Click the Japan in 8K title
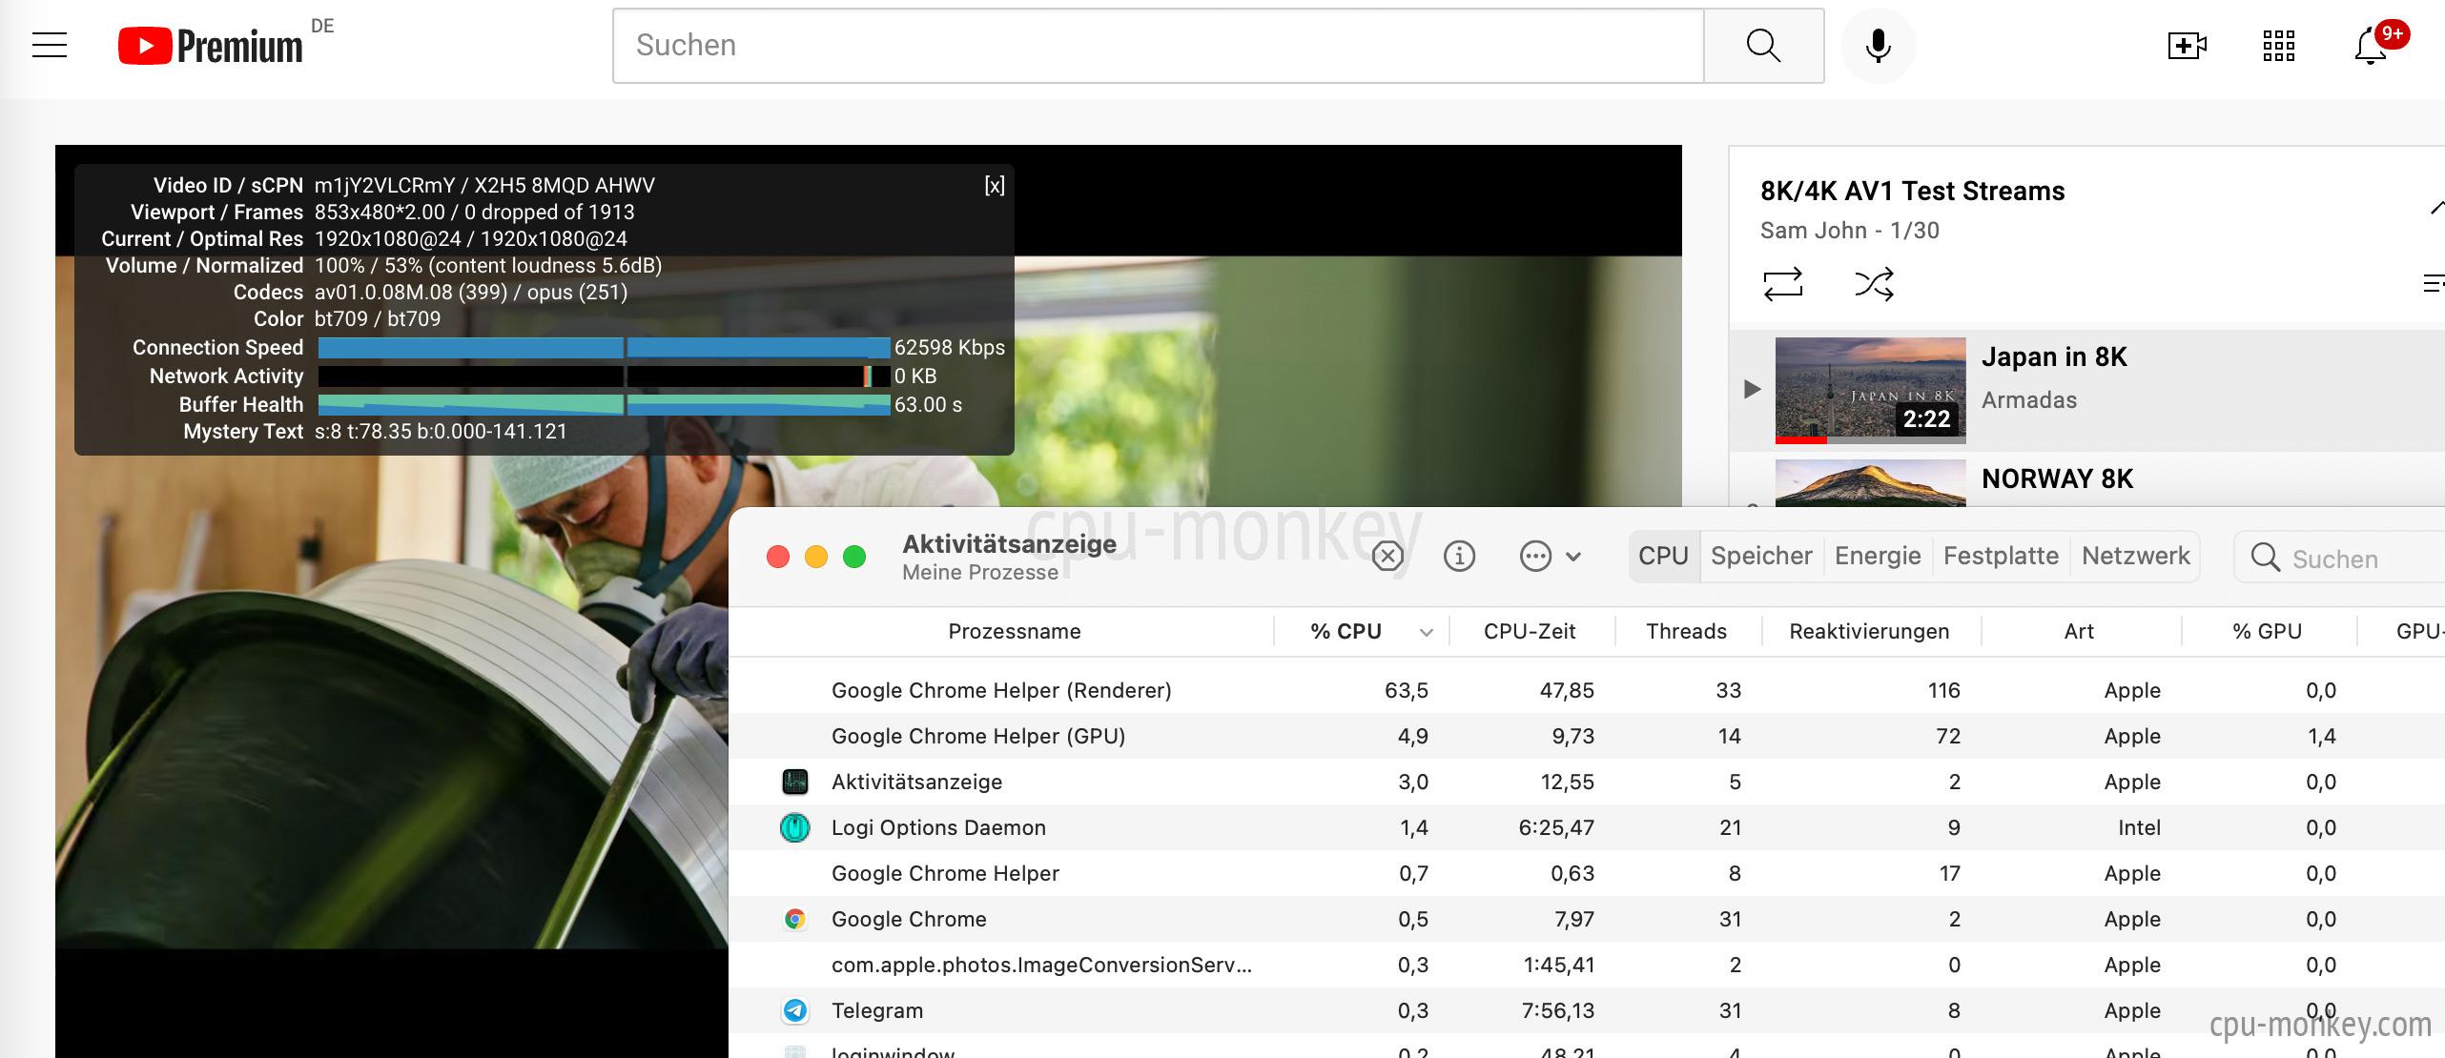 coord(2054,357)
